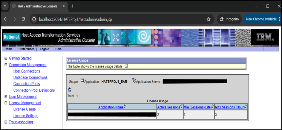Viewport: 282px width, 130px height.
Task: Open License Usage sidebar link
Action: (x=24, y=109)
